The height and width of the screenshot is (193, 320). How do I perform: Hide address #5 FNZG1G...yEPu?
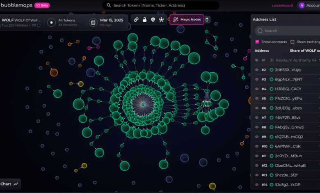pyautogui.click(x=257, y=99)
